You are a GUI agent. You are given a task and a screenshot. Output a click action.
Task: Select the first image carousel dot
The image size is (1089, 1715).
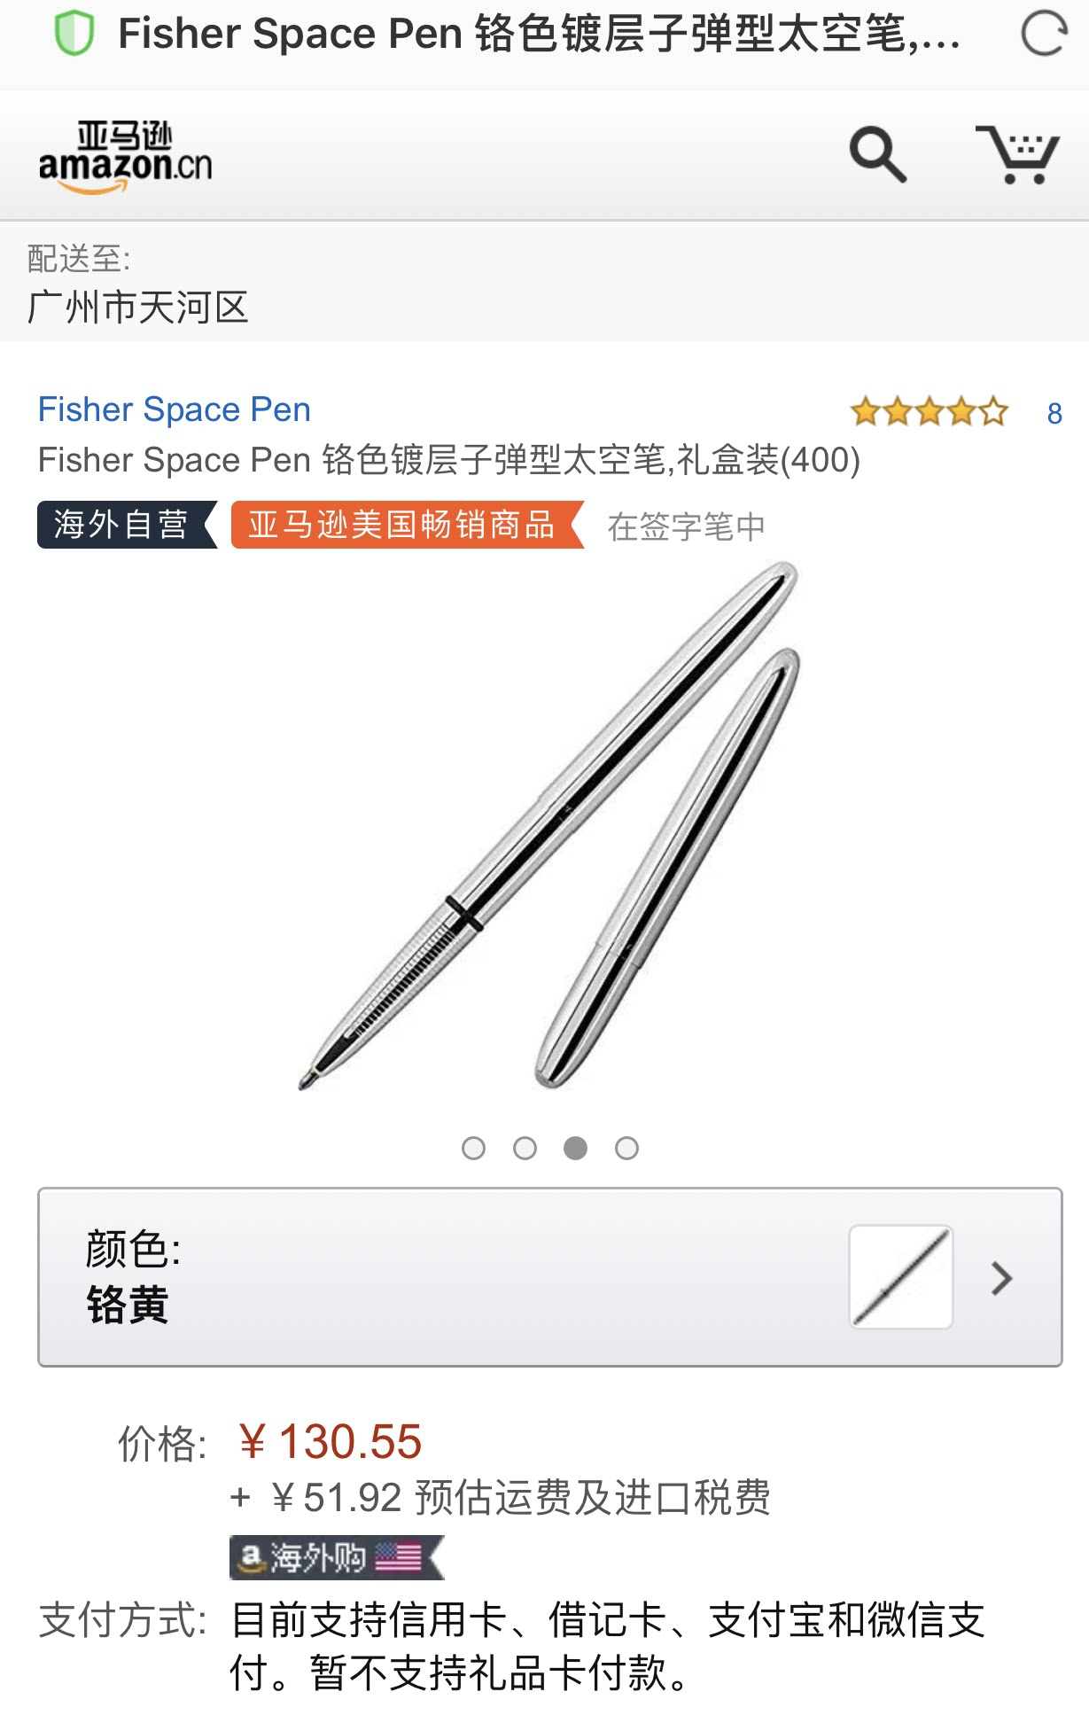pyautogui.click(x=474, y=1149)
